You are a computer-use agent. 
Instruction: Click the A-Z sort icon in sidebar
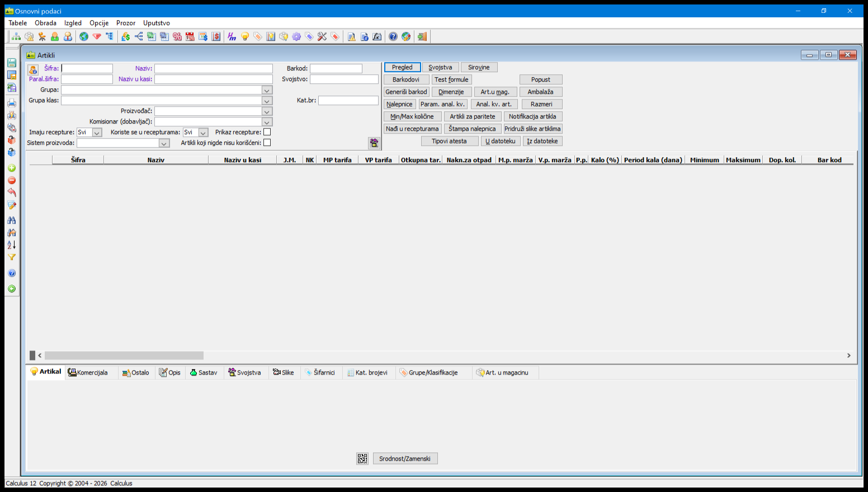click(x=11, y=245)
